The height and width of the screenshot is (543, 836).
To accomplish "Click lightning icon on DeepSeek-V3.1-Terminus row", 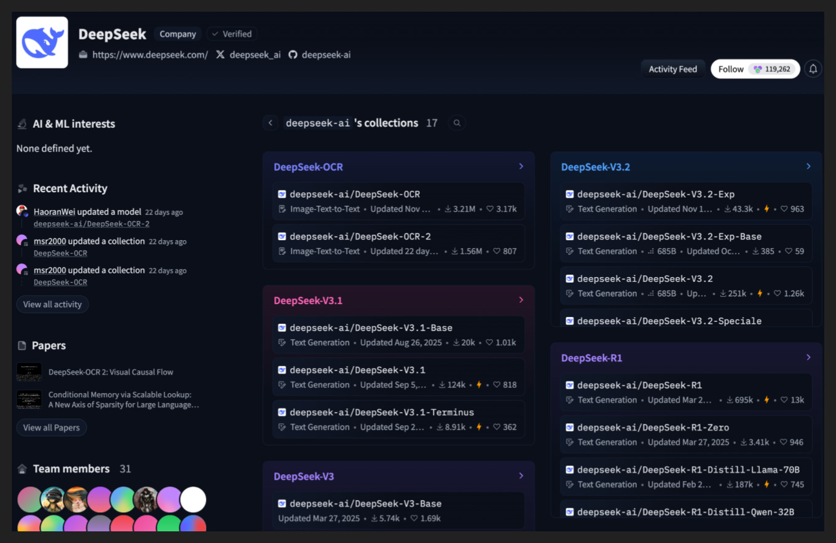I will (x=479, y=427).
